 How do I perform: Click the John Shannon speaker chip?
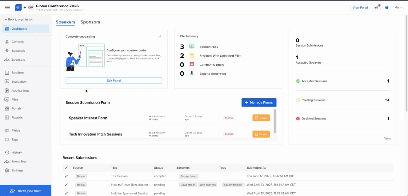[x=207, y=185]
